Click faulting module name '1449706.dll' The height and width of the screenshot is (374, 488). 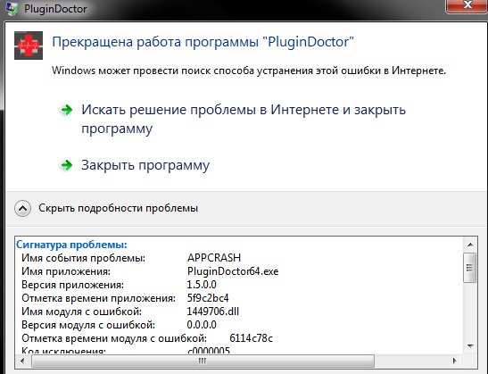[x=213, y=312]
